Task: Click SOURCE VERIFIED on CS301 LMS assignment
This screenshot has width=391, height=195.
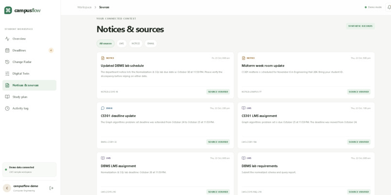Action: [x=359, y=142]
